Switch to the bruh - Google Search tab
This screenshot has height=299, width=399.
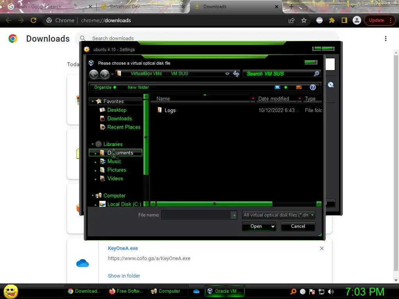pos(47,7)
